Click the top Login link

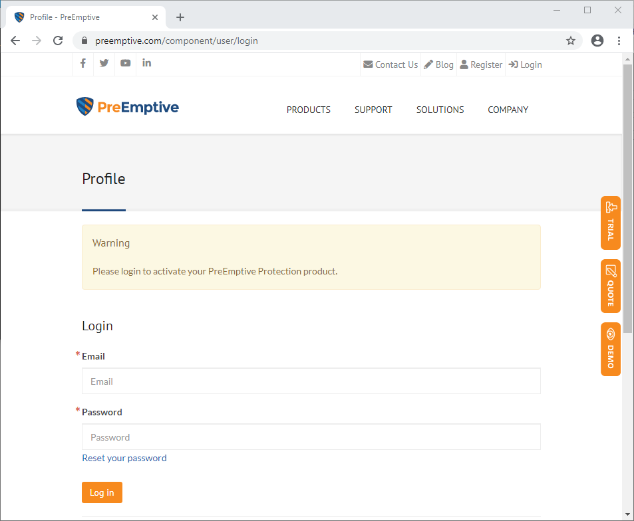pyautogui.click(x=526, y=64)
